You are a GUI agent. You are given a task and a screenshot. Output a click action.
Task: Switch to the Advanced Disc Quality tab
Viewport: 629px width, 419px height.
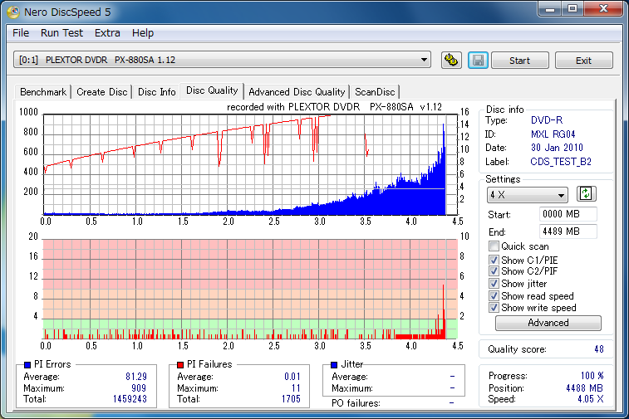(x=297, y=92)
